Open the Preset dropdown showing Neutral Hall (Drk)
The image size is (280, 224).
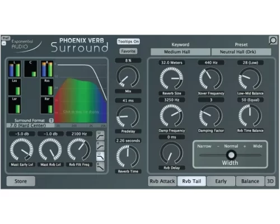241,52
